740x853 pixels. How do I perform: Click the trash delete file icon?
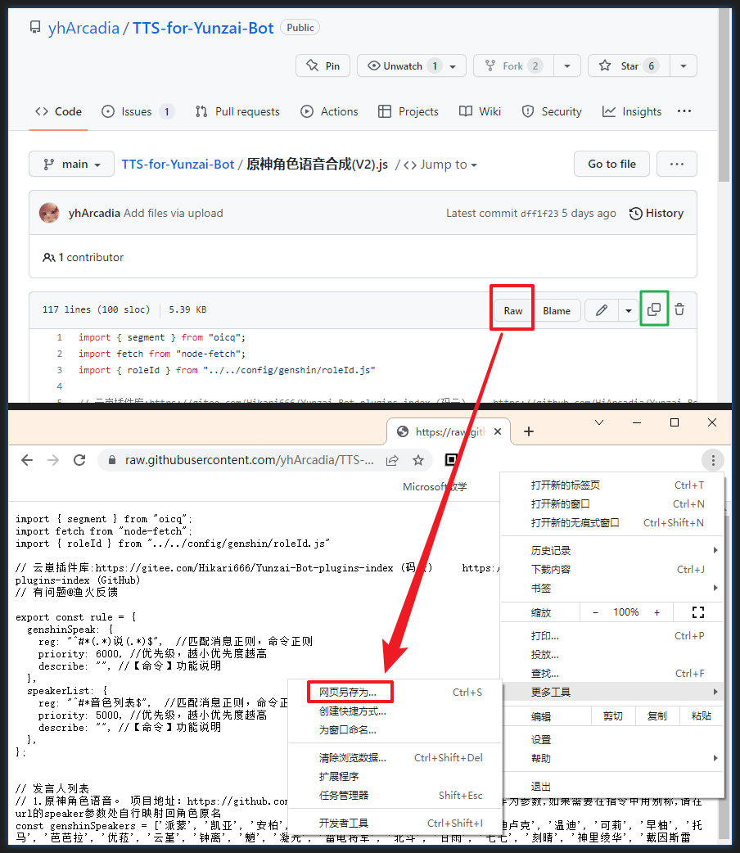(679, 309)
